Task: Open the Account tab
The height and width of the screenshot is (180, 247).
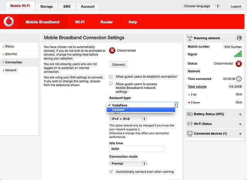Action: [x=88, y=7]
